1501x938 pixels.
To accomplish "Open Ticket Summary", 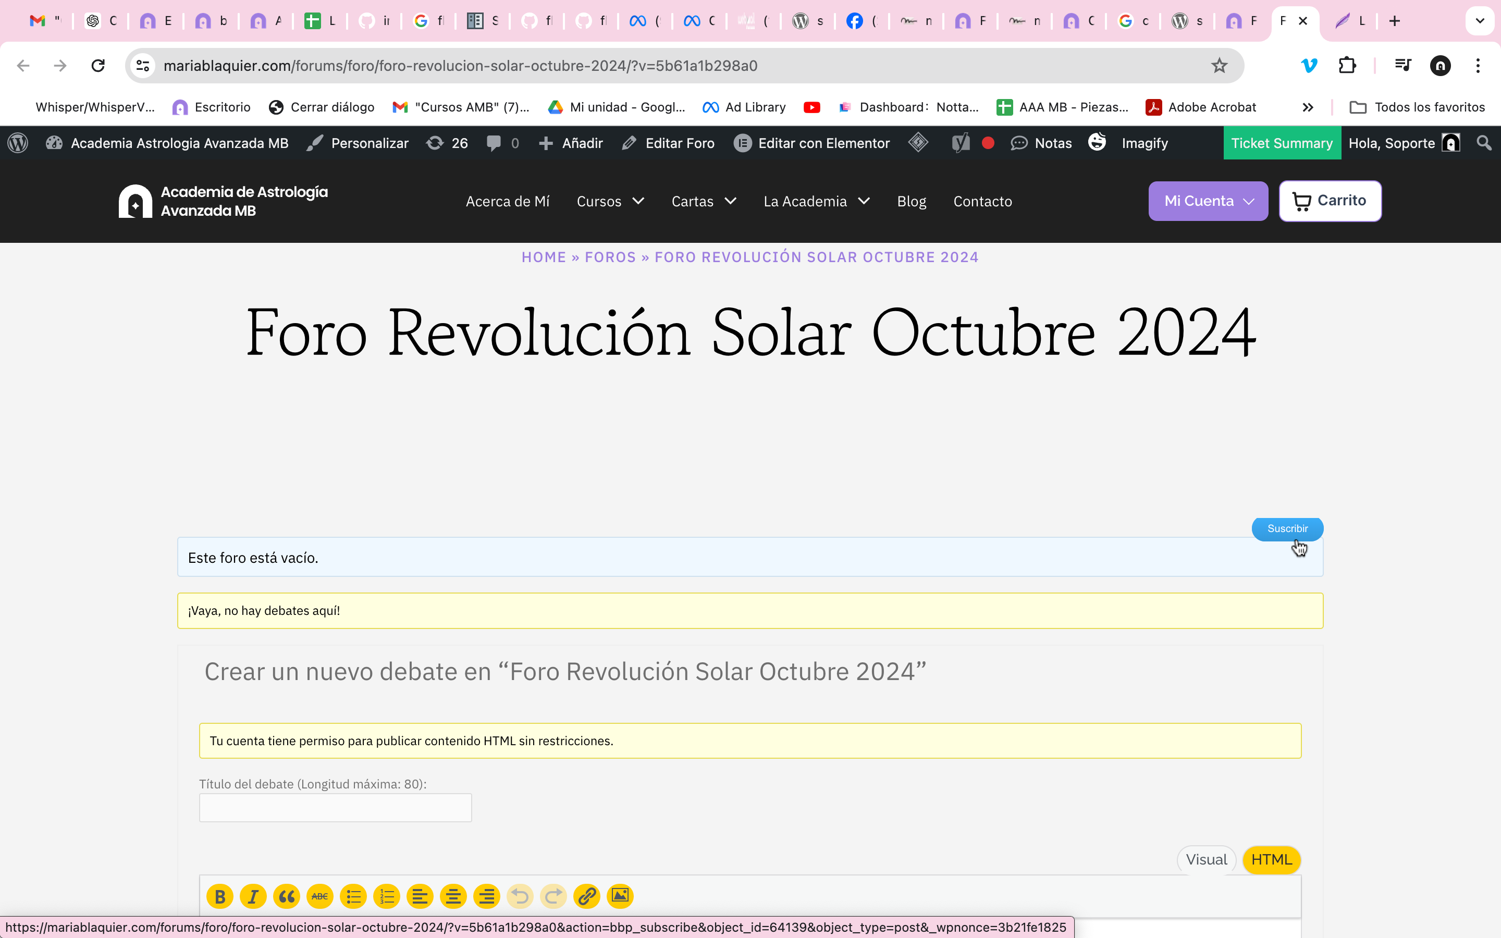I will point(1282,143).
